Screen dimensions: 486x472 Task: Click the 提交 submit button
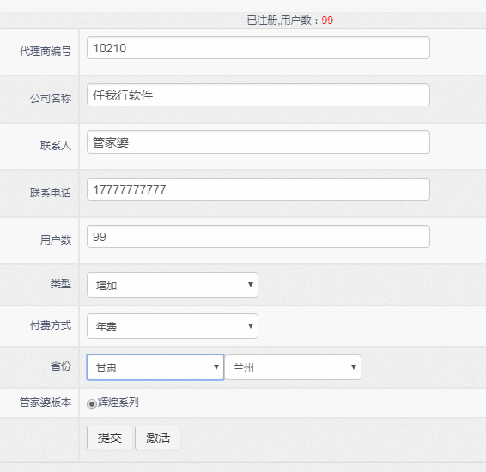click(110, 438)
